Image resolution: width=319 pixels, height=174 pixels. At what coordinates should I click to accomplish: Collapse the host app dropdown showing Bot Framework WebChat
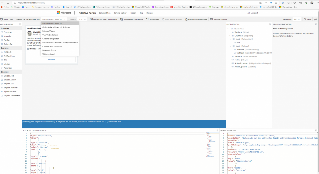(x=54, y=20)
